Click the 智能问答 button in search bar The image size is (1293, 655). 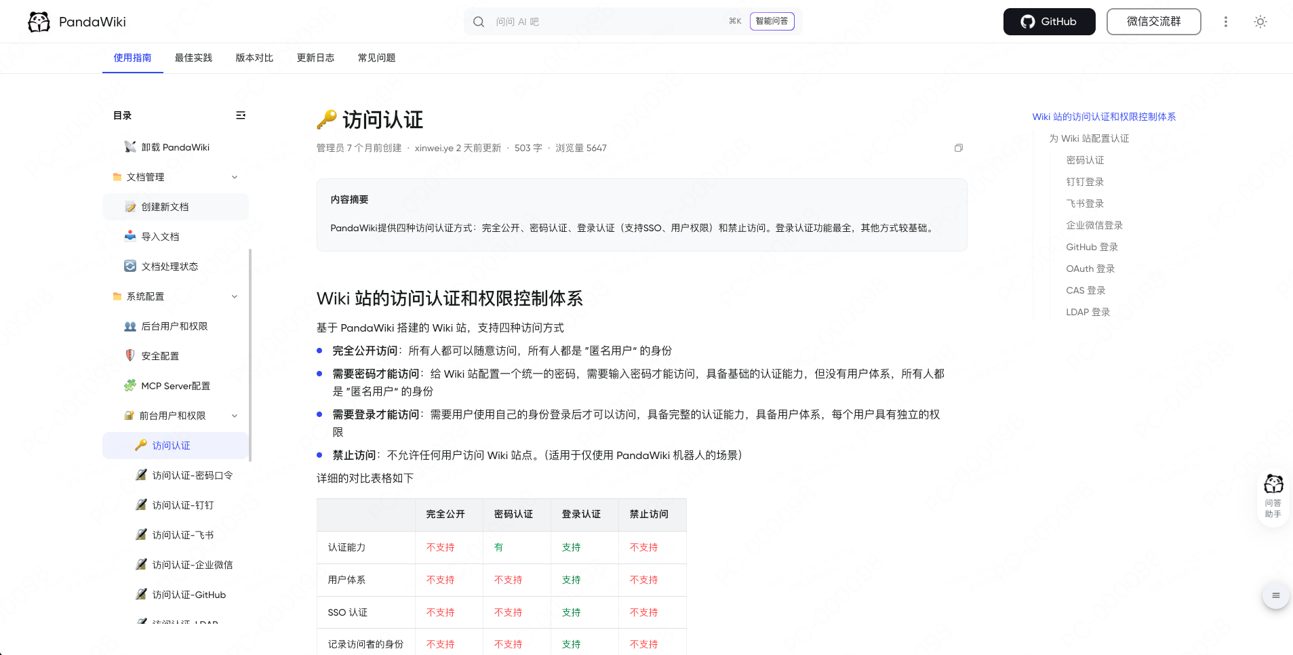[x=772, y=22]
